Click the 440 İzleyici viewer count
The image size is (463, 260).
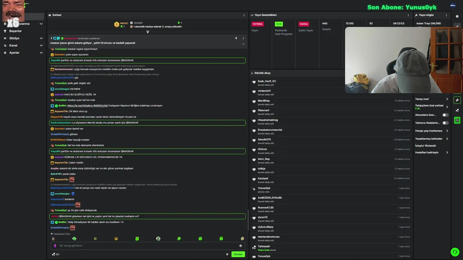click(326, 26)
